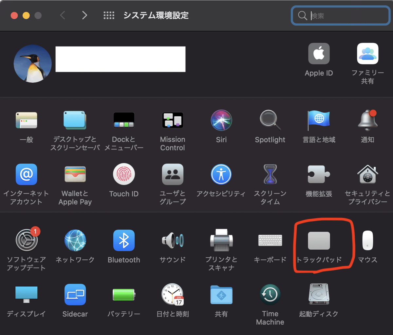Screen dimensions: 393x335
Task: Open Software Update (ソフトウェアアップデート)
Action: [27, 240]
